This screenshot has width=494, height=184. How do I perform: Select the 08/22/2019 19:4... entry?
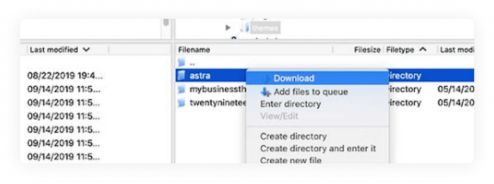[x=65, y=76]
